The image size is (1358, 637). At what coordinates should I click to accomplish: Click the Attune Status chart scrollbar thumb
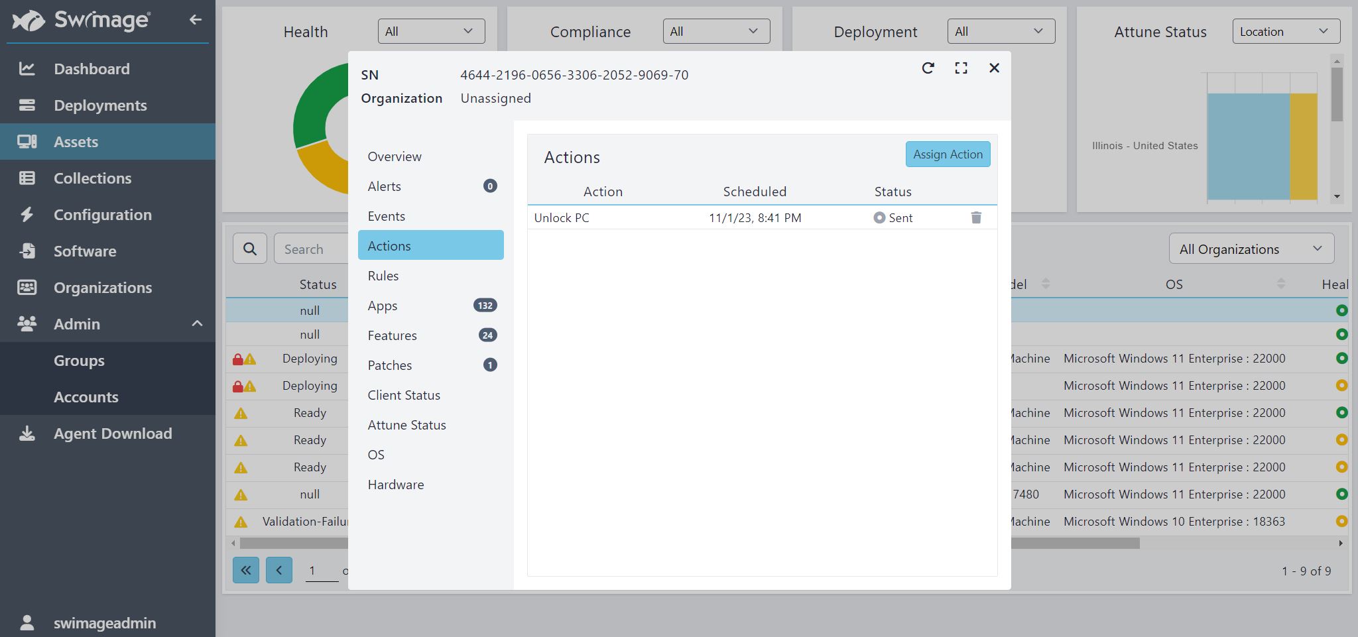point(1337,94)
